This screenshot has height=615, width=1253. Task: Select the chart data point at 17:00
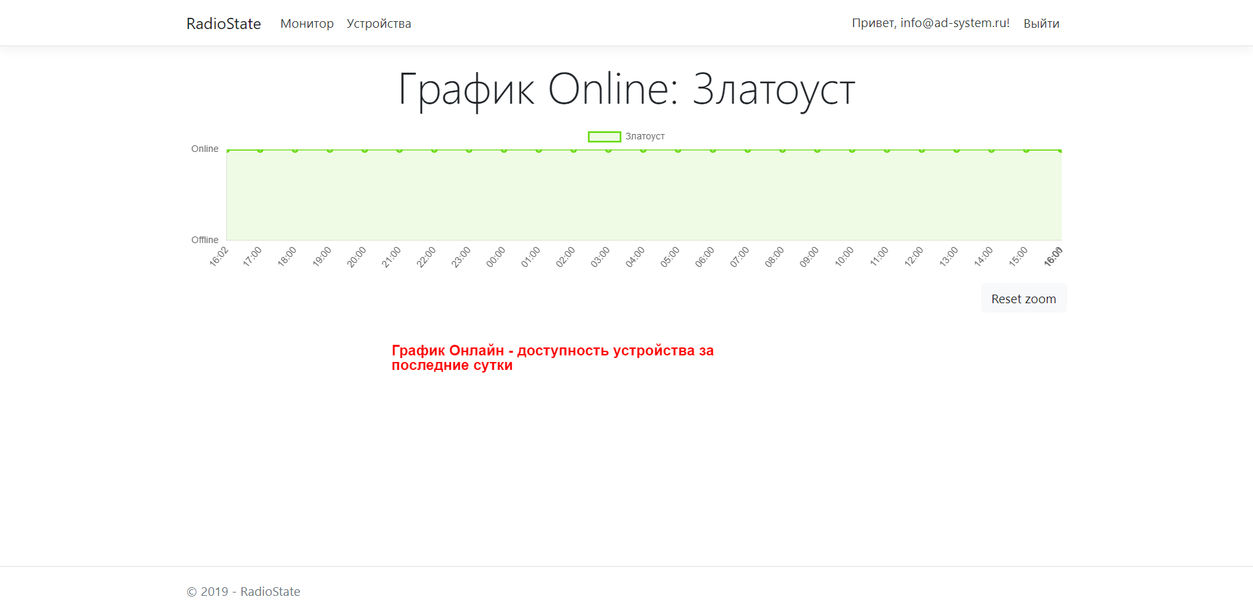tap(261, 150)
